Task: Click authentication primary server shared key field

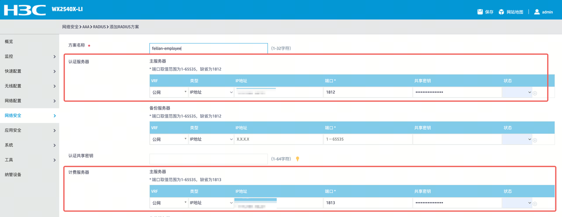Action: click(457, 92)
